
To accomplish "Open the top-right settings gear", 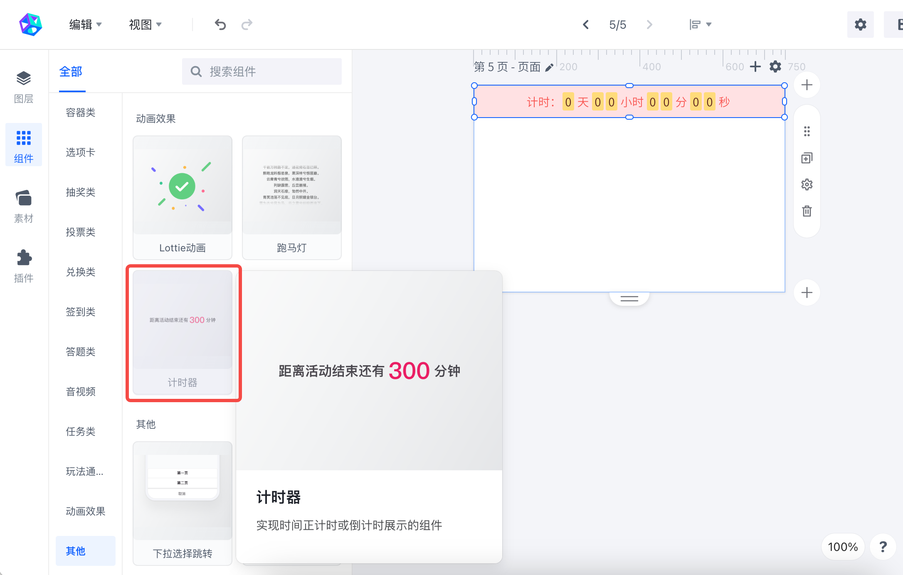I will [861, 25].
